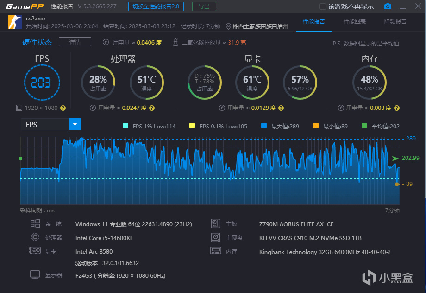Click the 切换至性能报告2.0 button
Screen dimensions: 426x293
[x=156, y=6]
